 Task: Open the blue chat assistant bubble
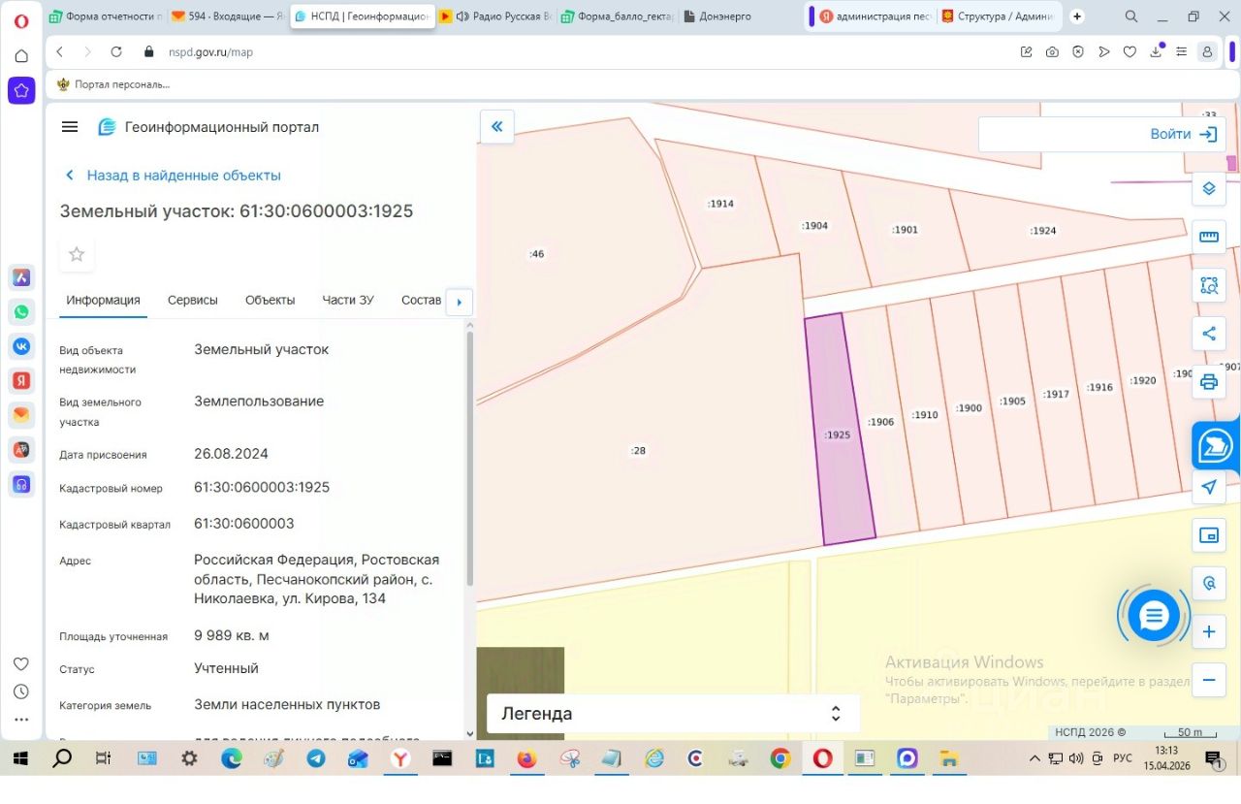[x=1153, y=615]
